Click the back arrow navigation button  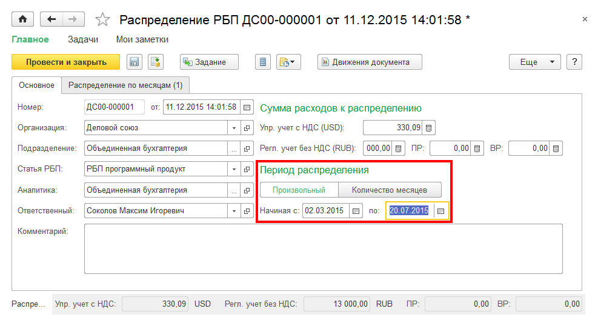51,19
